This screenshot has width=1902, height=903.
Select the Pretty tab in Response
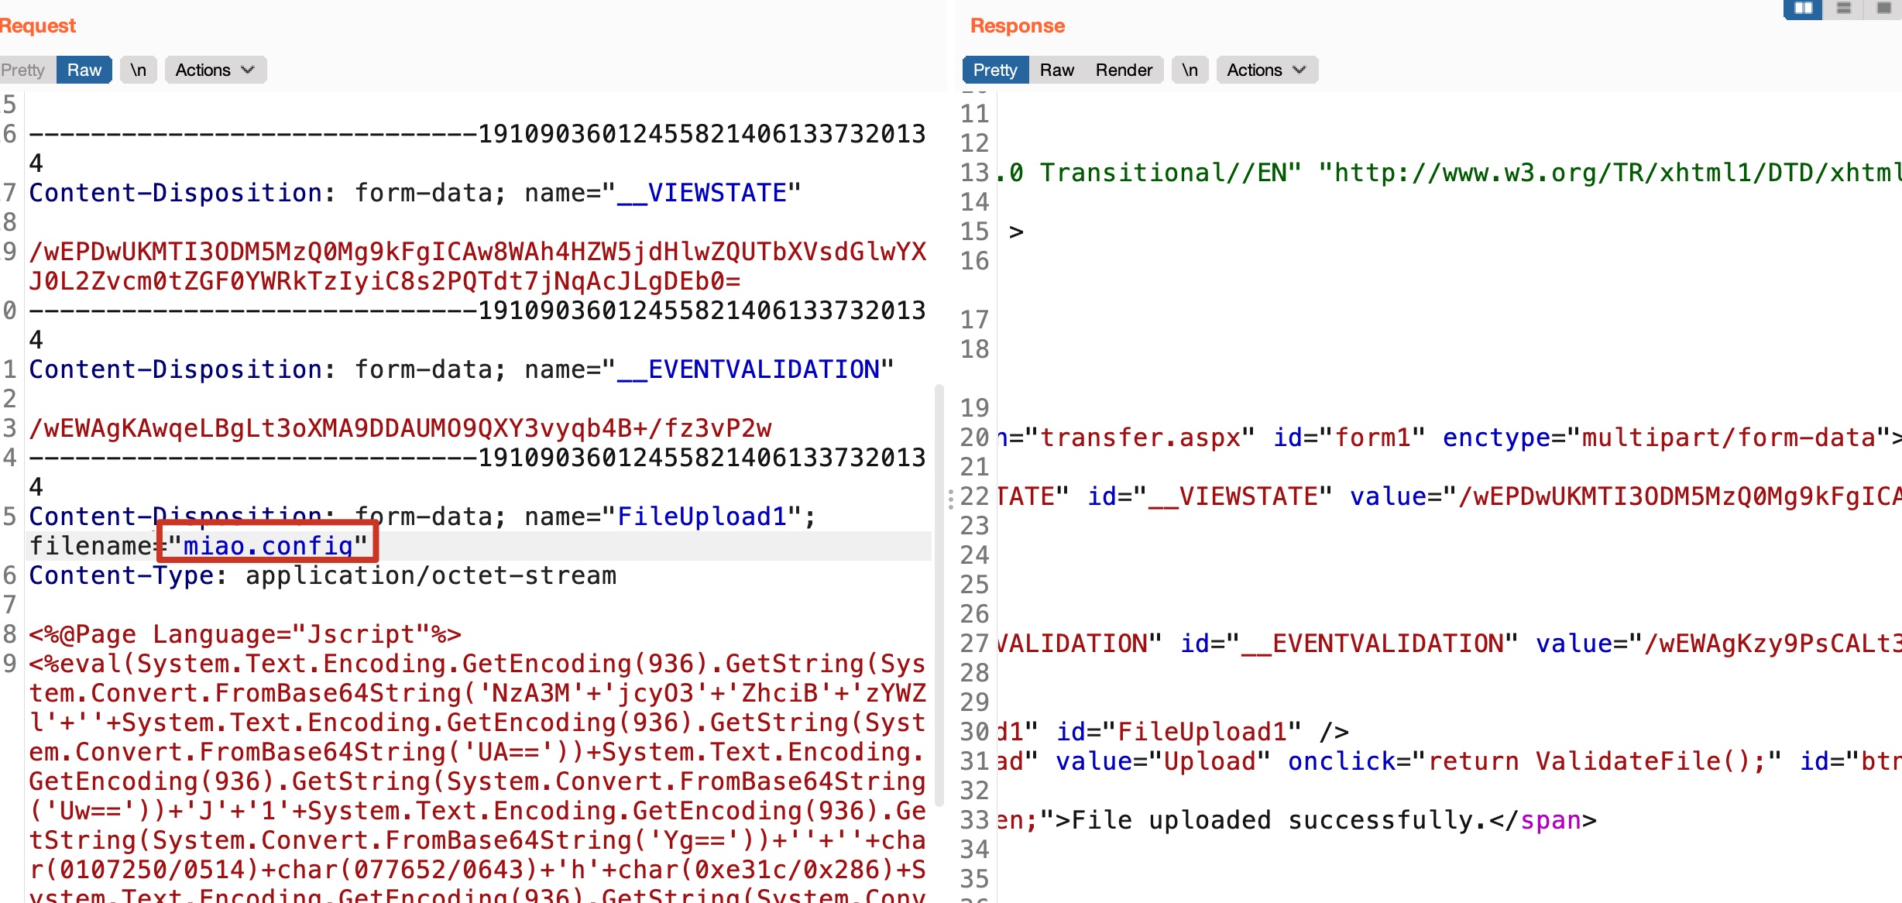tap(994, 70)
